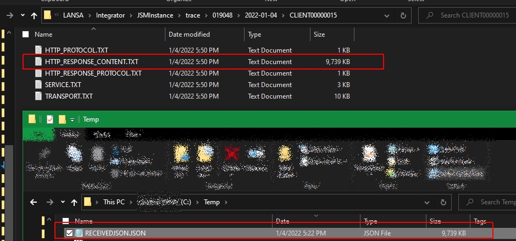Image resolution: width=516 pixels, height=241 pixels.
Task: Click This PC in Temp breadcrumb
Action: (114, 202)
